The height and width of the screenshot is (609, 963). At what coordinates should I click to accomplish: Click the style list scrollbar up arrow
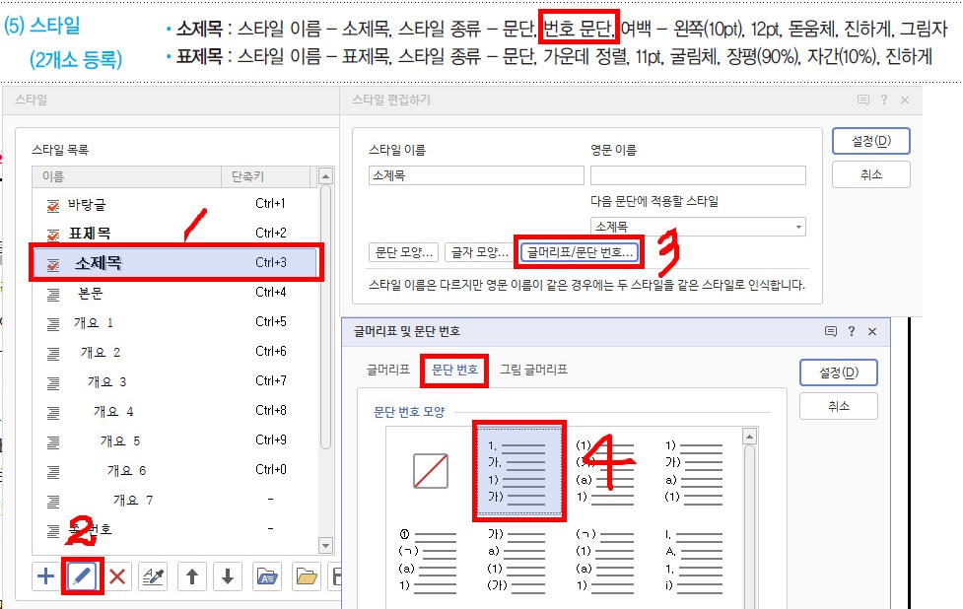[x=325, y=176]
